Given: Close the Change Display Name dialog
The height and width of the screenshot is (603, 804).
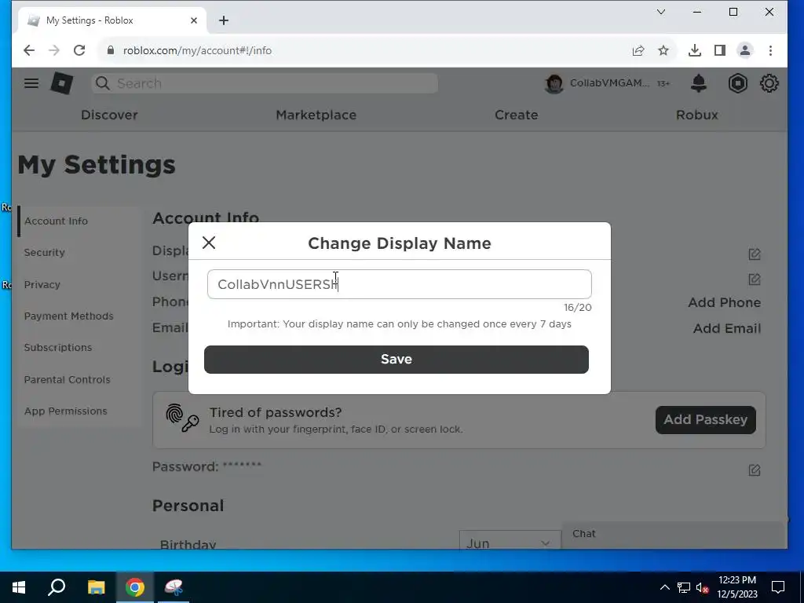Looking at the screenshot, I should [209, 243].
